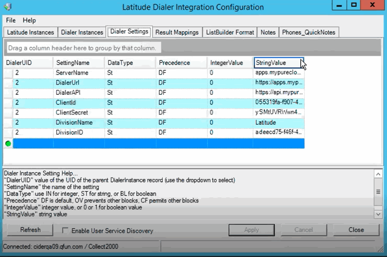
Task: Switch to Dialer Instances tab
Action: 82,32
